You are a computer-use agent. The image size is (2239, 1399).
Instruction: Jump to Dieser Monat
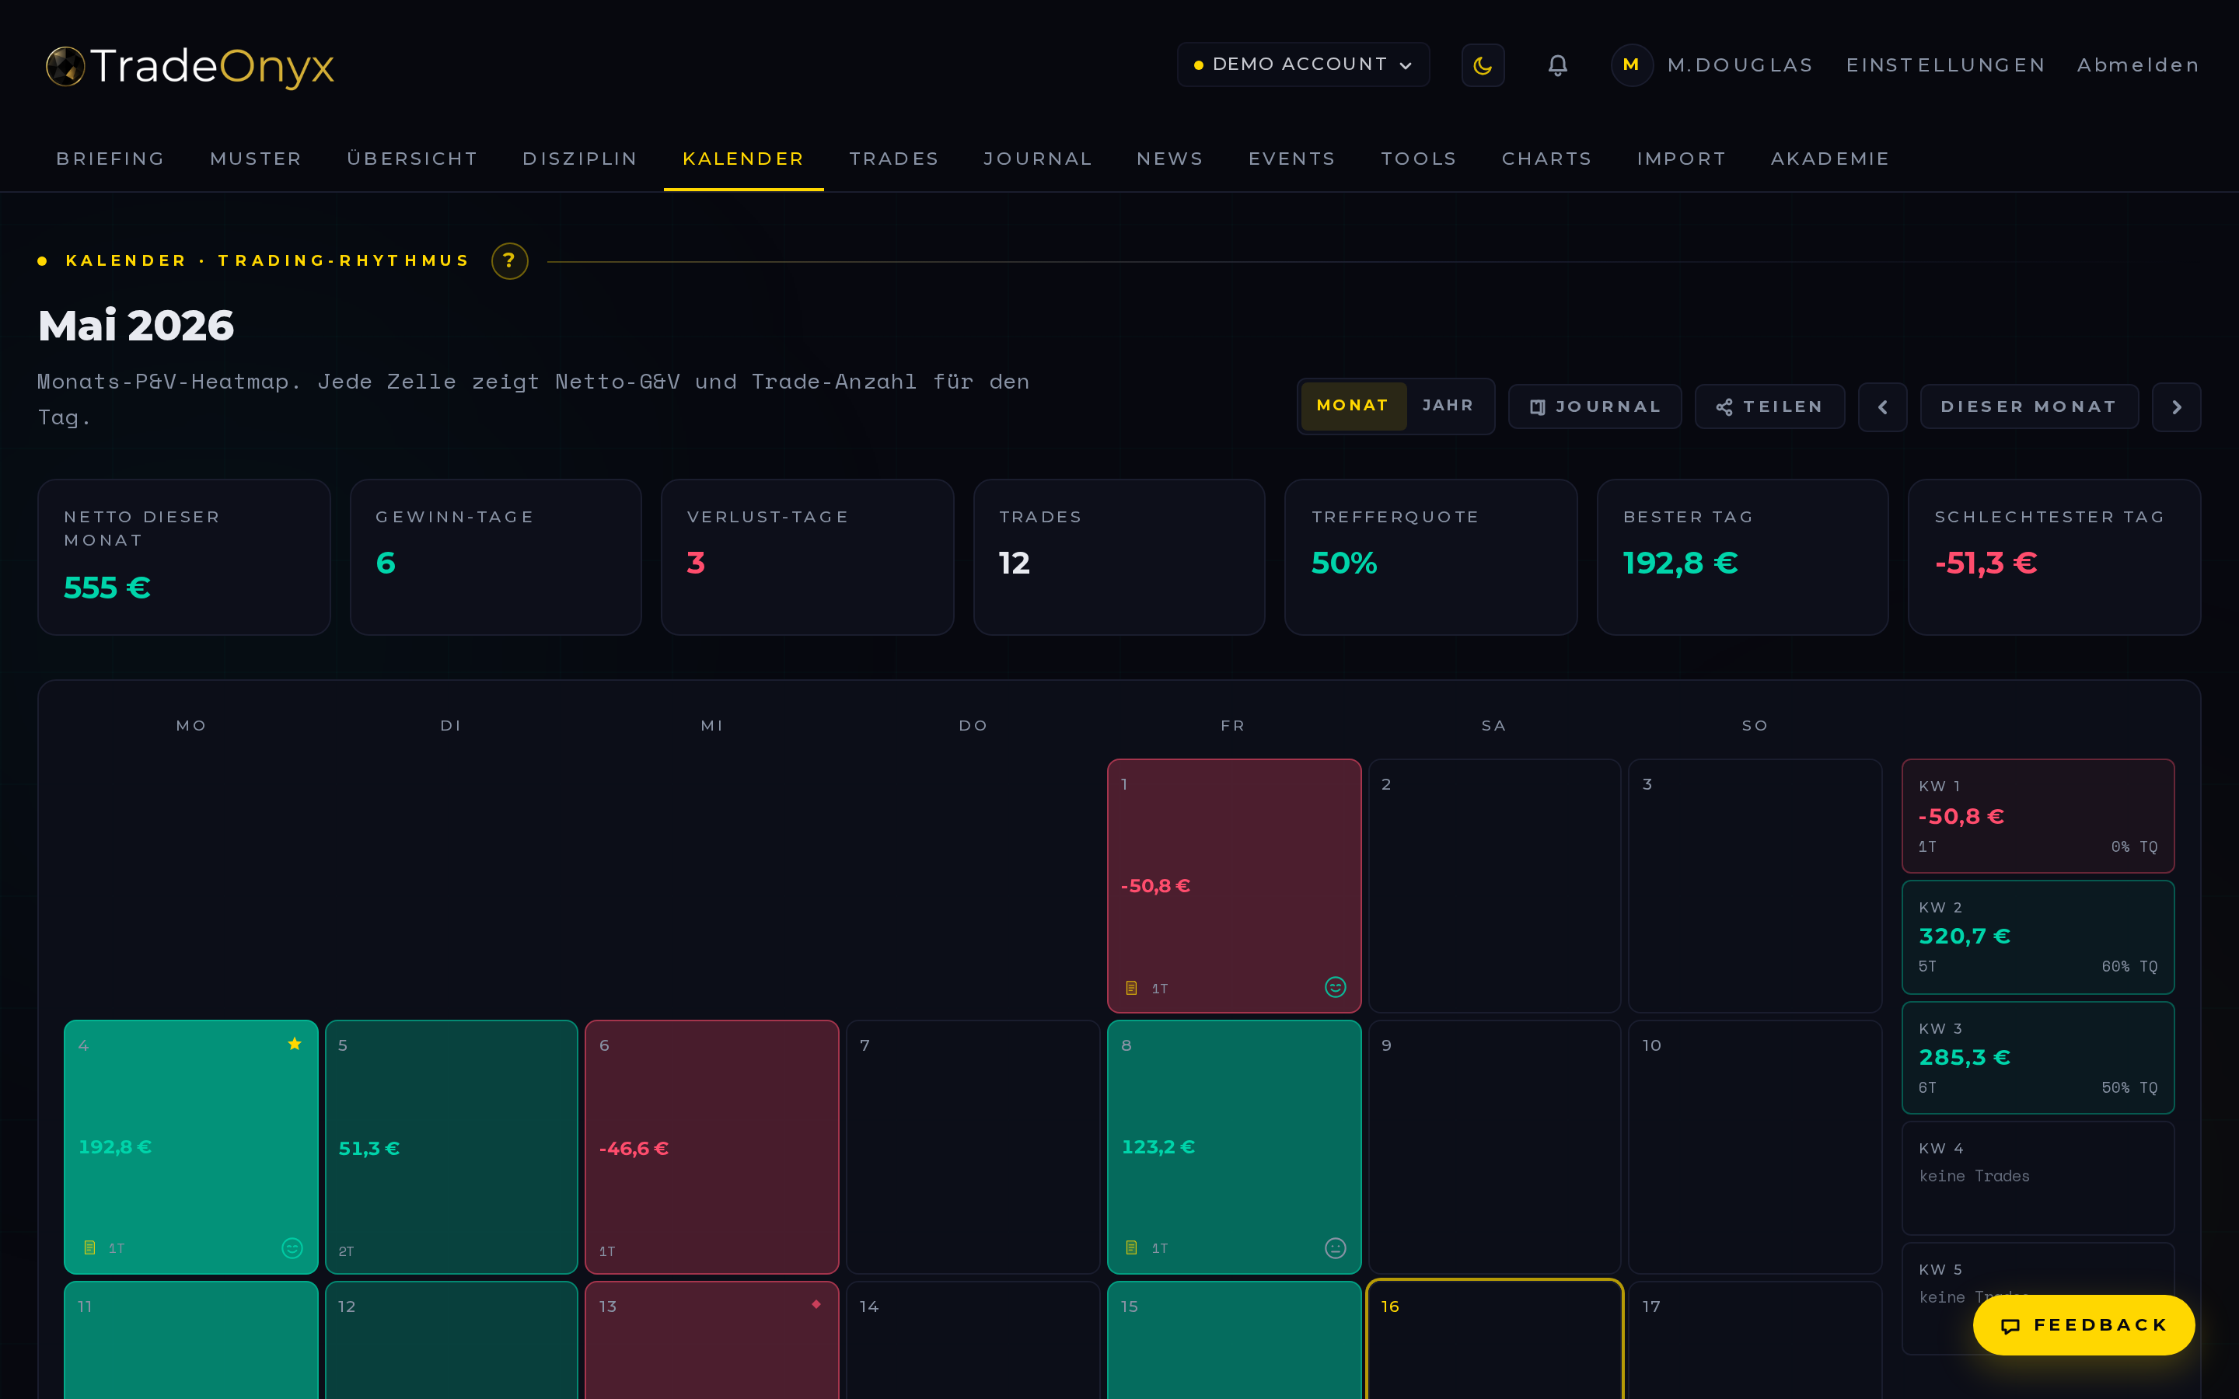tap(2029, 407)
